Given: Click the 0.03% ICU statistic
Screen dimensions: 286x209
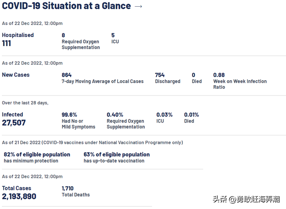Looking at the screenshot, I should 164,115.
